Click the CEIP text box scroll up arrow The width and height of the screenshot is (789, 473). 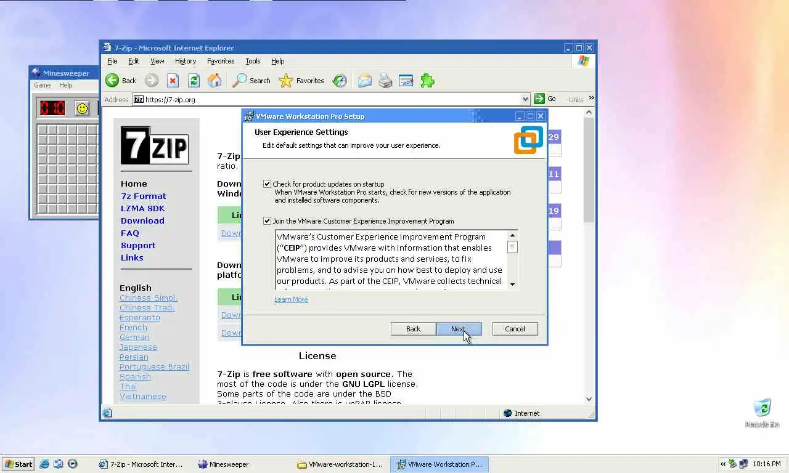[512, 235]
